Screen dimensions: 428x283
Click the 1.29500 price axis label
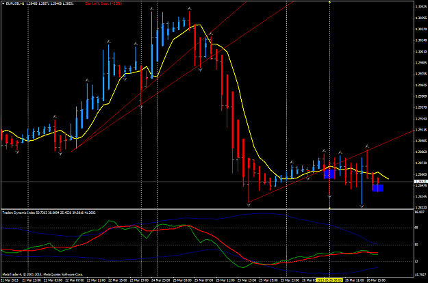coord(420,96)
